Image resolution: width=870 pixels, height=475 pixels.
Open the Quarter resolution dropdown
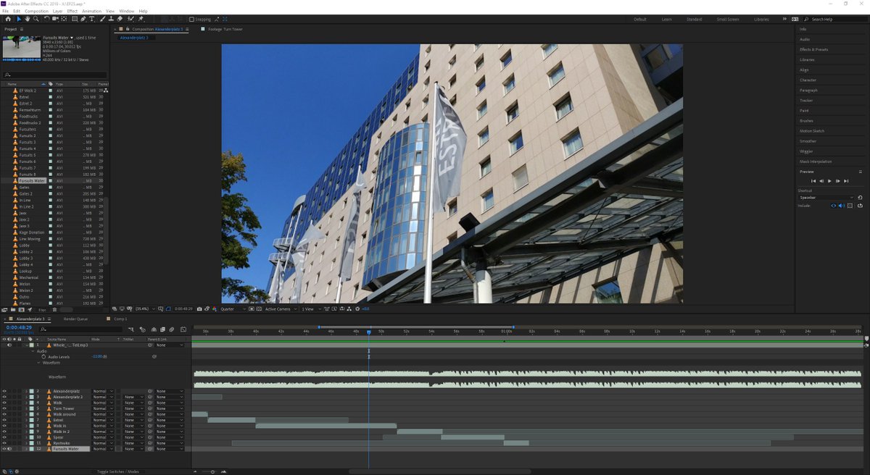pyautogui.click(x=233, y=309)
